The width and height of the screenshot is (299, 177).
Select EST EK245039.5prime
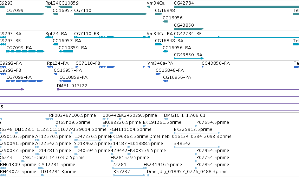(x=138, y=115)
